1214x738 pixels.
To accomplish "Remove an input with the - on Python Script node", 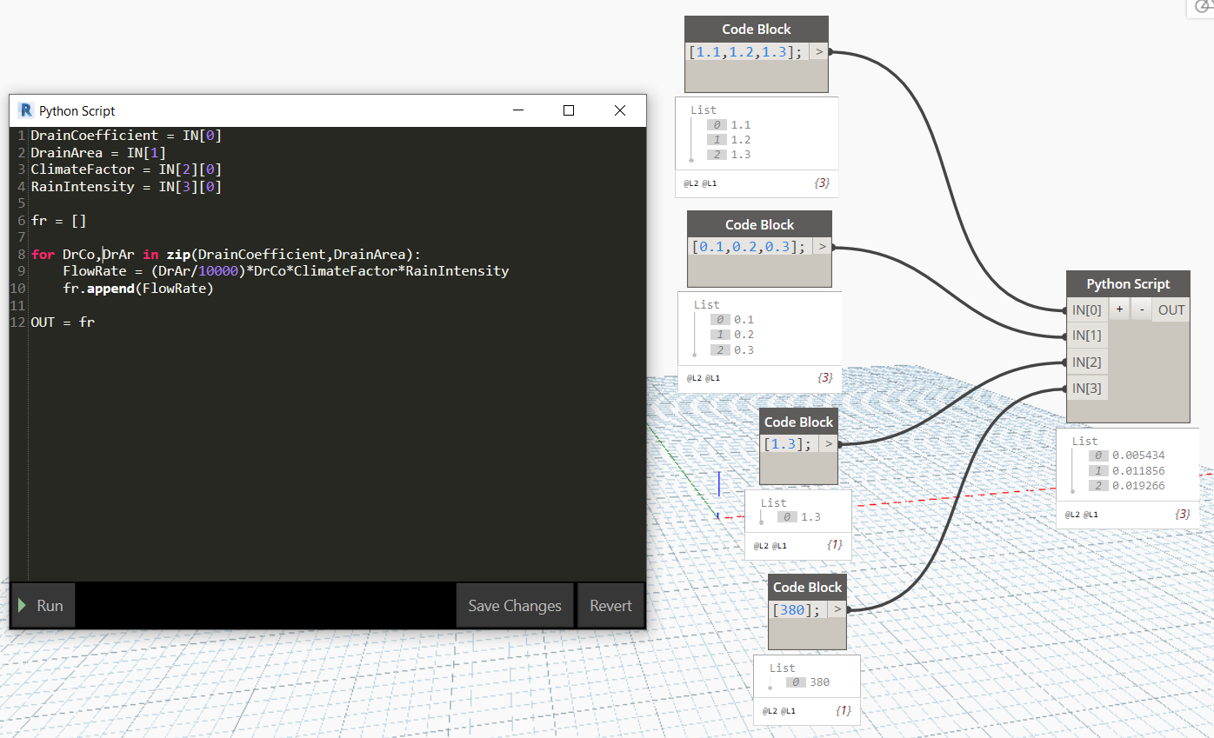I will coord(1142,309).
